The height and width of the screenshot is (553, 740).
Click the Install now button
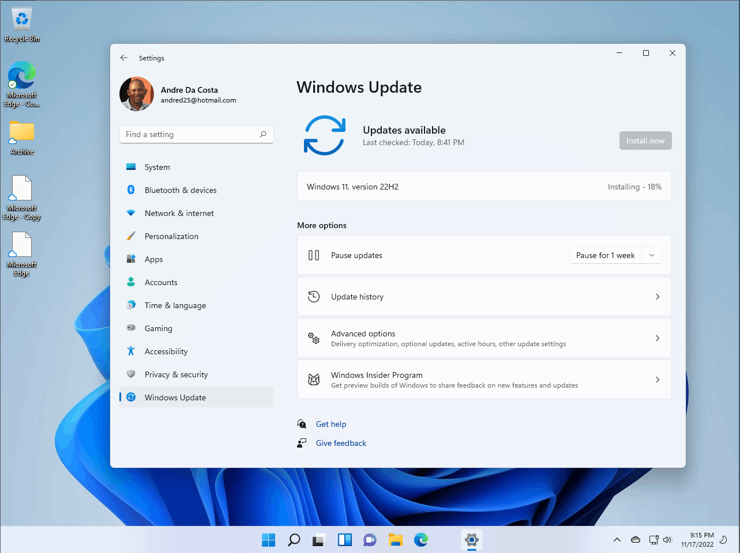click(645, 141)
